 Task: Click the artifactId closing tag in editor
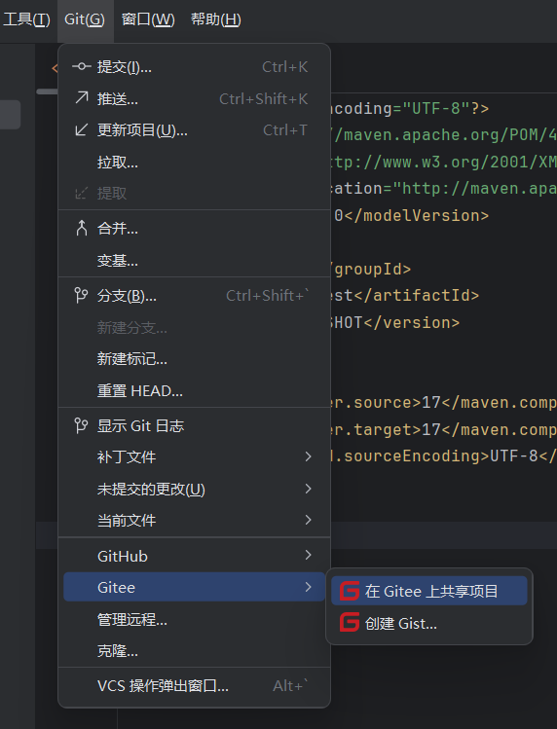[417, 296]
